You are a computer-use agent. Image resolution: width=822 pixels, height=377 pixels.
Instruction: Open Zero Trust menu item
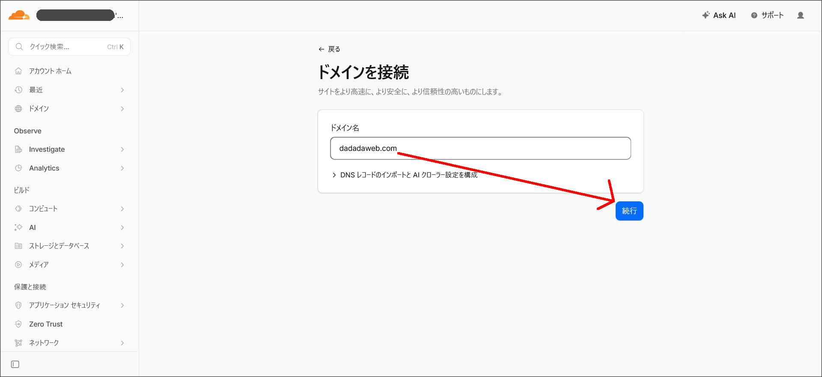coord(46,324)
